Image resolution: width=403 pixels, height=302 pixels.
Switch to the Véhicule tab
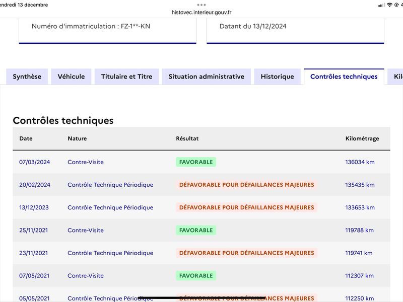click(x=71, y=77)
